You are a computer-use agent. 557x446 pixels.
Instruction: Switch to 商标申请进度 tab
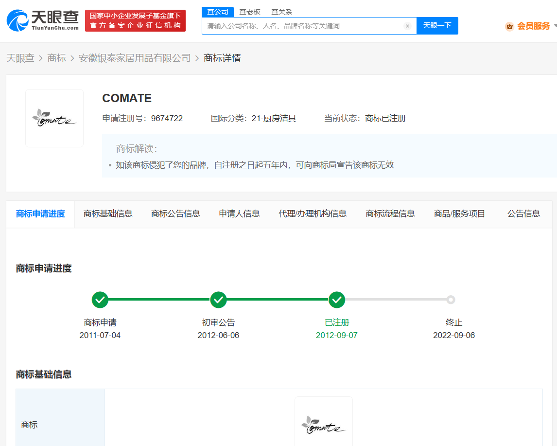click(x=40, y=214)
